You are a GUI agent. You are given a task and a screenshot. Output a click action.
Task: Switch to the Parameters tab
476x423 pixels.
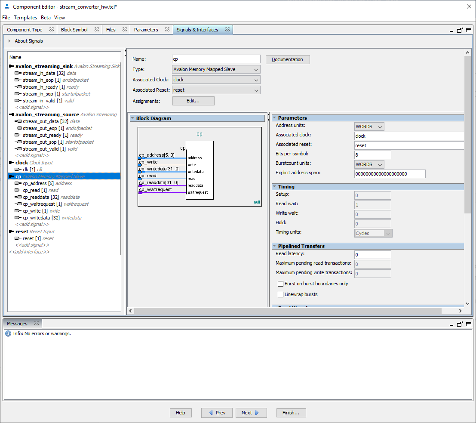(x=146, y=30)
